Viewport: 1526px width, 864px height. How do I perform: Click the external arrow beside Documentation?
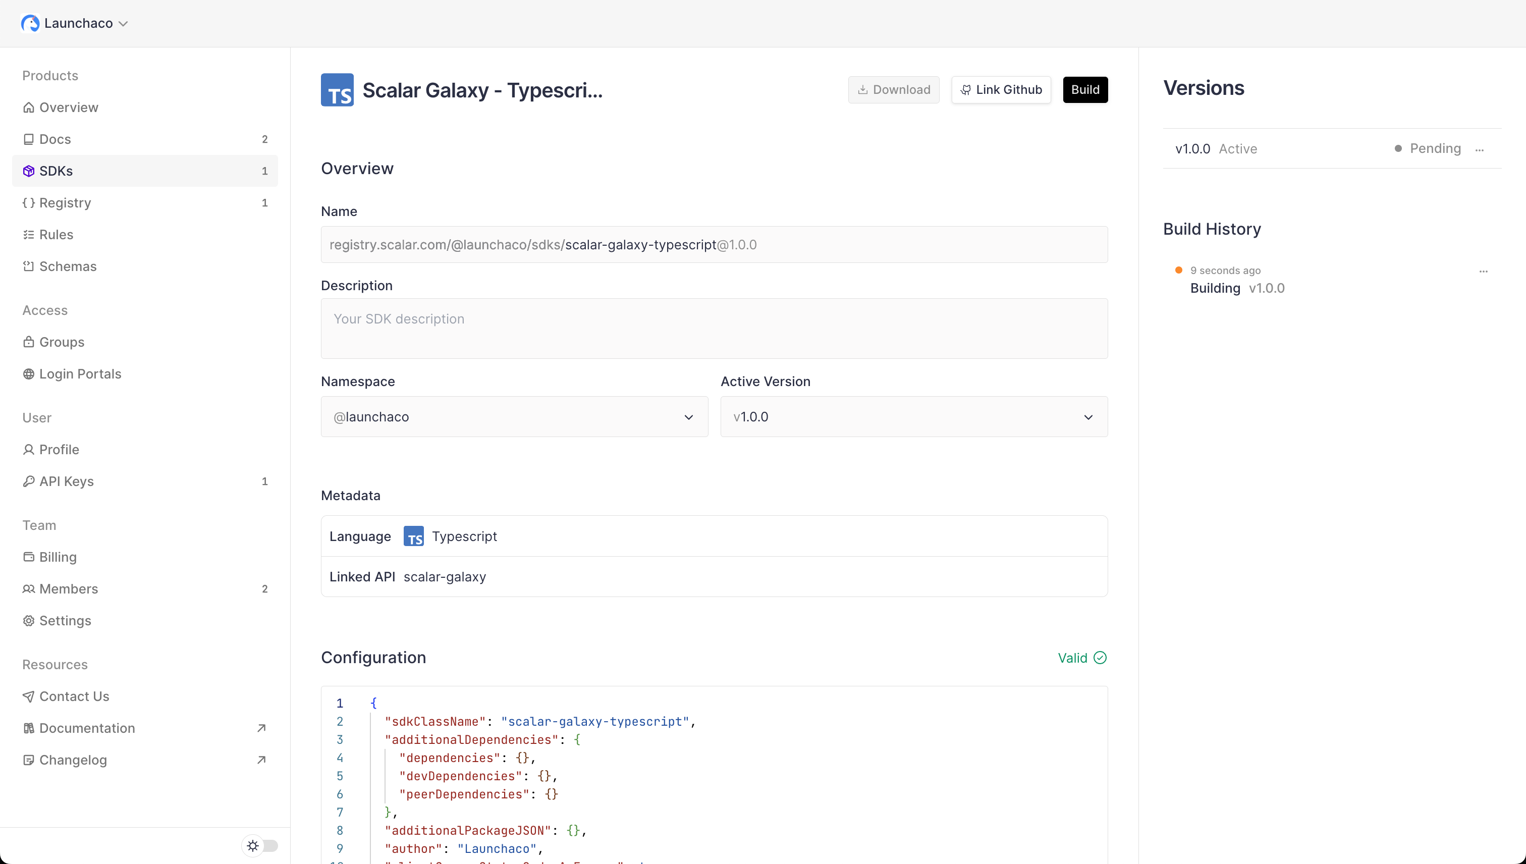(x=261, y=728)
